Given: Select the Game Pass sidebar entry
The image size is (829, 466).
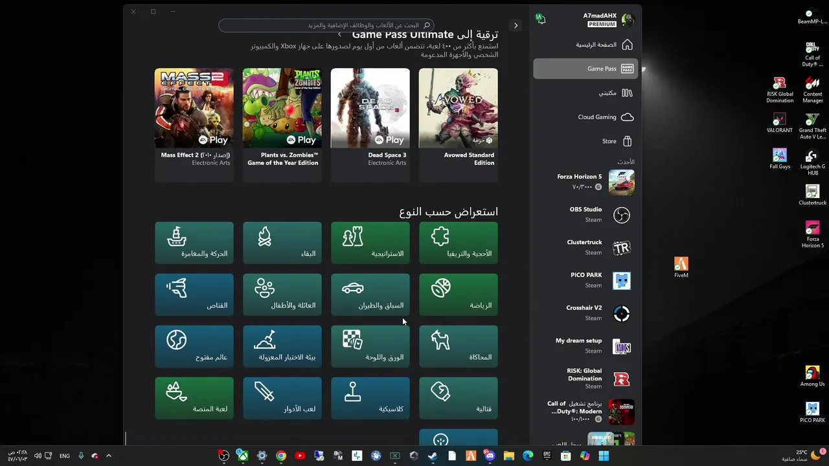Looking at the screenshot, I should 585,69.
